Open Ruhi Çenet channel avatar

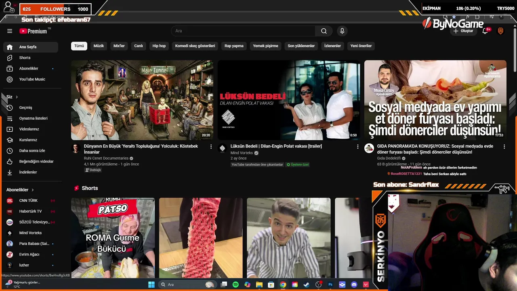(76, 148)
